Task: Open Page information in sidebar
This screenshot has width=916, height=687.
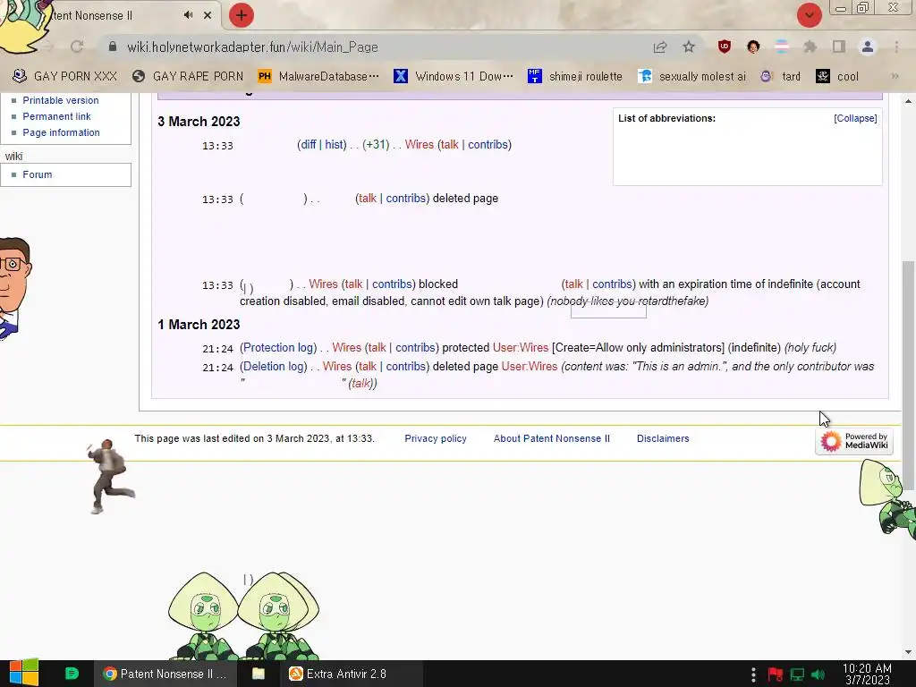Action: click(62, 132)
